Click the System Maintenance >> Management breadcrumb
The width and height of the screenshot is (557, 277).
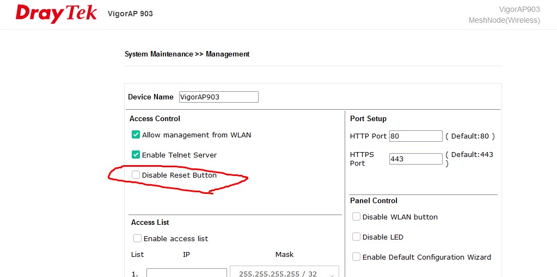[x=187, y=54]
